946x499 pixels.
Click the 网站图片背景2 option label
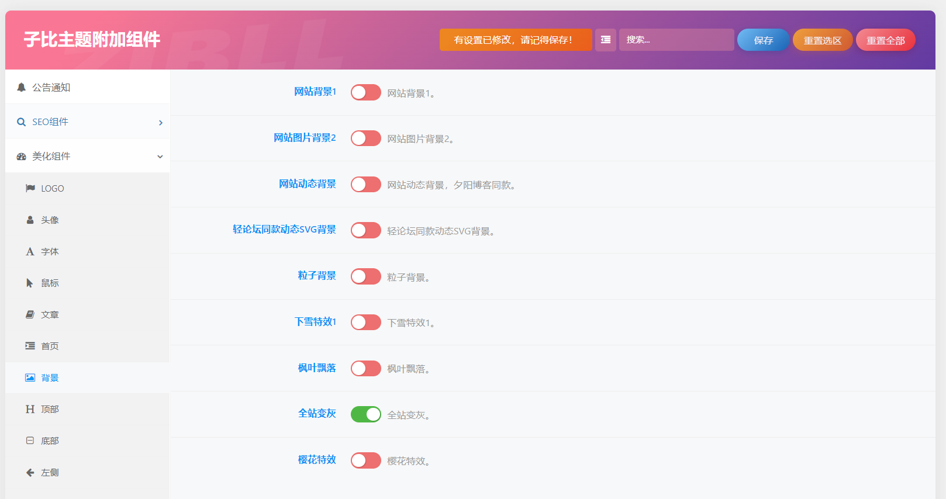(305, 138)
